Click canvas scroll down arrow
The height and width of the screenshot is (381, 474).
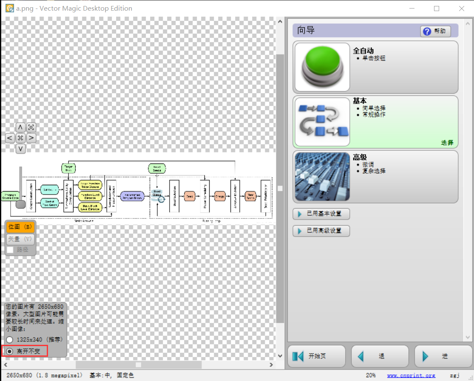[280, 356]
